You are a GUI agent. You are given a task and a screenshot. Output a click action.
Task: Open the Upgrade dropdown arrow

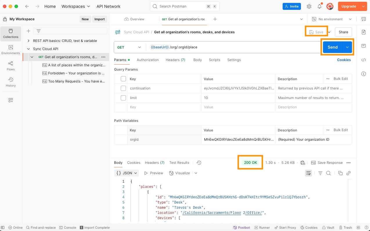point(363,6)
